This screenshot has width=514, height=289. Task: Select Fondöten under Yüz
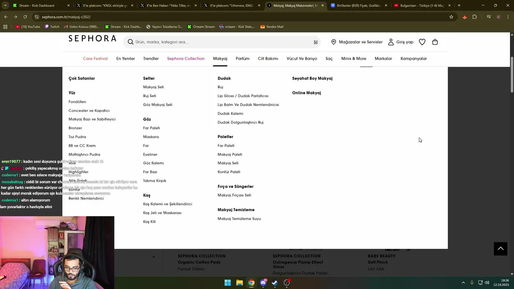(x=77, y=102)
